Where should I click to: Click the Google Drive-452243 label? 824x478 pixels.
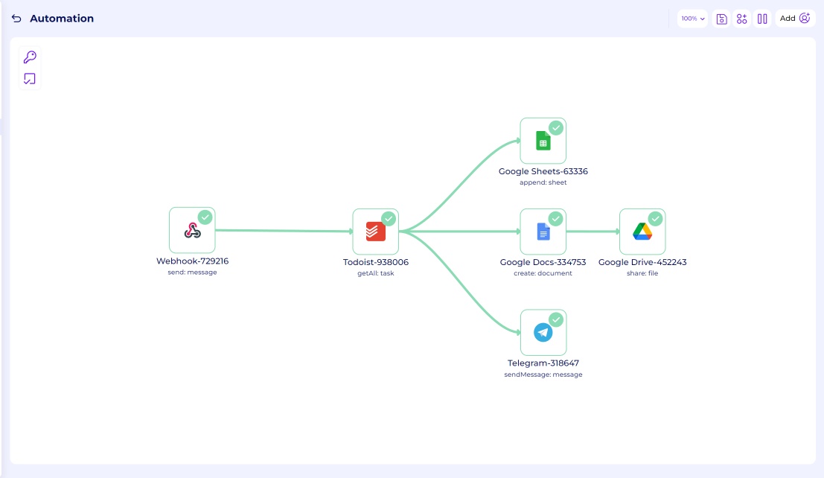pyautogui.click(x=642, y=262)
